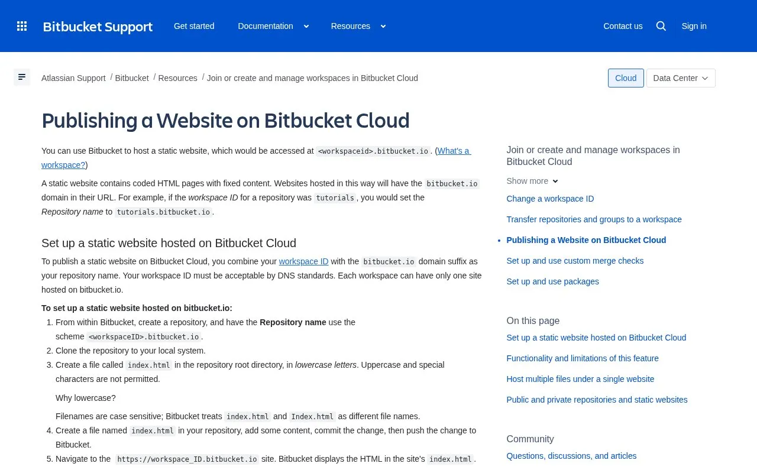Click the Bitbucket Support logo
Image resolution: width=757 pixels, height=473 pixels.
[98, 27]
